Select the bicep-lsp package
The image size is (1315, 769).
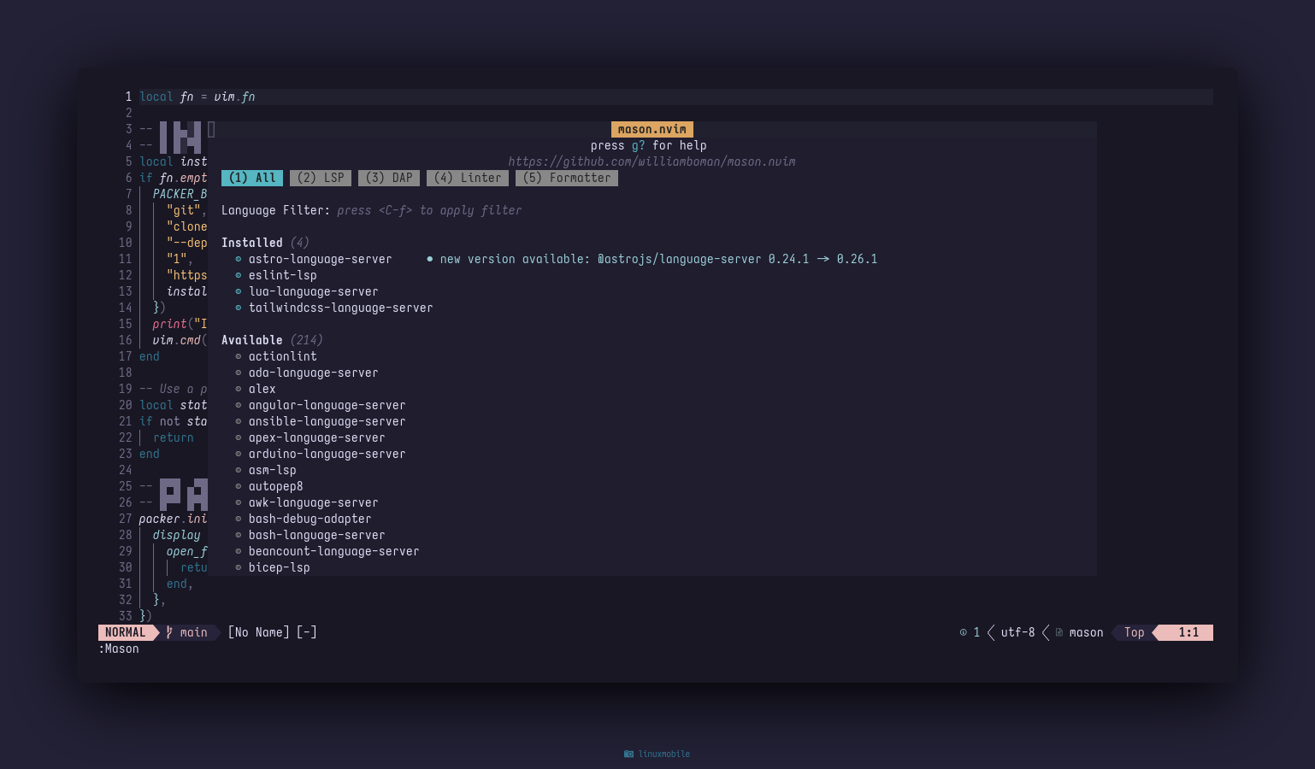tap(279, 567)
